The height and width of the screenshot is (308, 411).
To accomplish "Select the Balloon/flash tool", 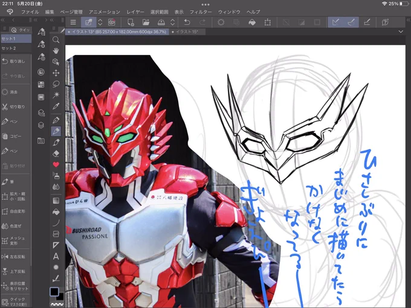I will coord(56,267).
